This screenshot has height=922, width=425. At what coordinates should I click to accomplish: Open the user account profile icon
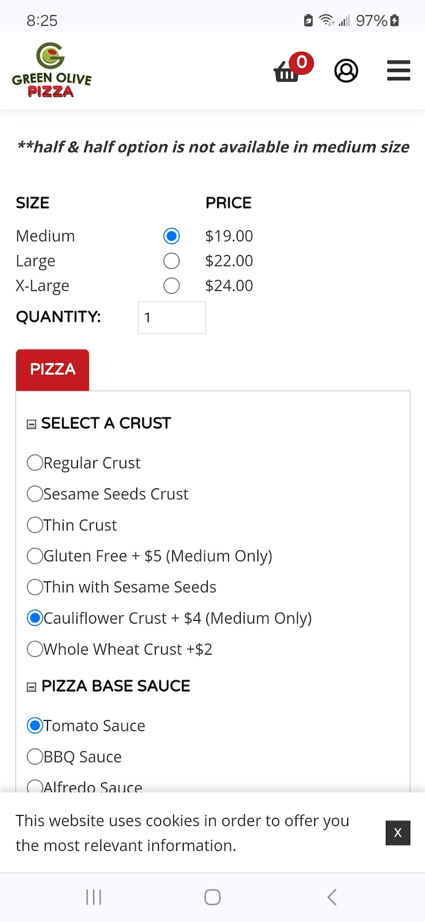pyautogui.click(x=346, y=71)
